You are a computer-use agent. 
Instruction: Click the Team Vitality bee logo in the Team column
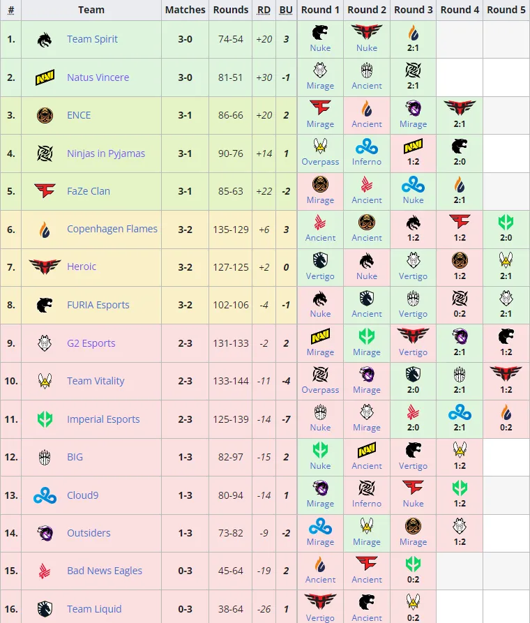coord(45,381)
